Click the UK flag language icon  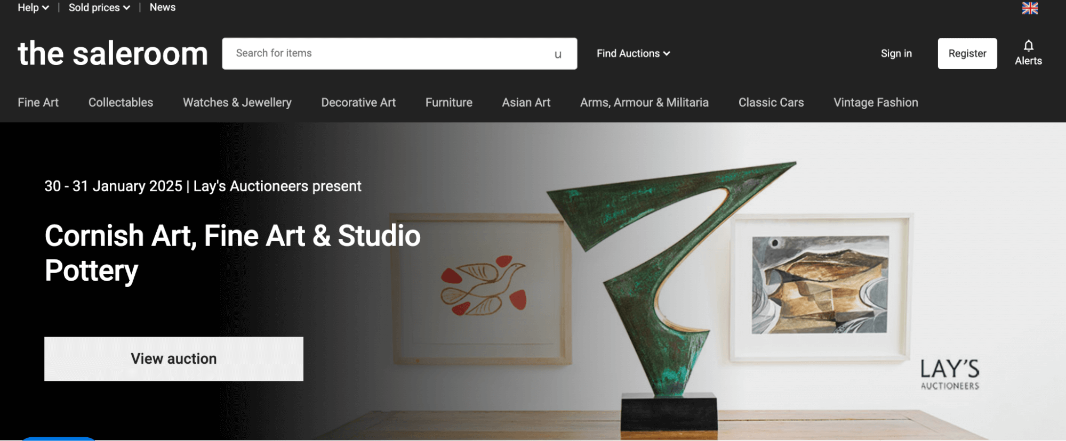pyautogui.click(x=1030, y=8)
